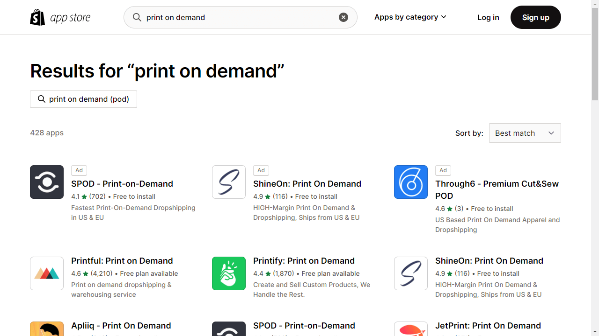Click the page's vertical scrollbar thumb
This screenshot has width=599, height=336.
click(x=595, y=54)
